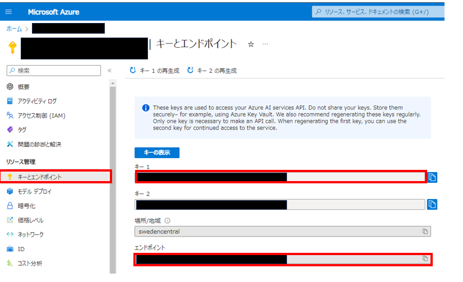This screenshot has height=282, width=463.
Task: Regenerate key 2 (キー 2 の再生成)
Action: (x=212, y=71)
